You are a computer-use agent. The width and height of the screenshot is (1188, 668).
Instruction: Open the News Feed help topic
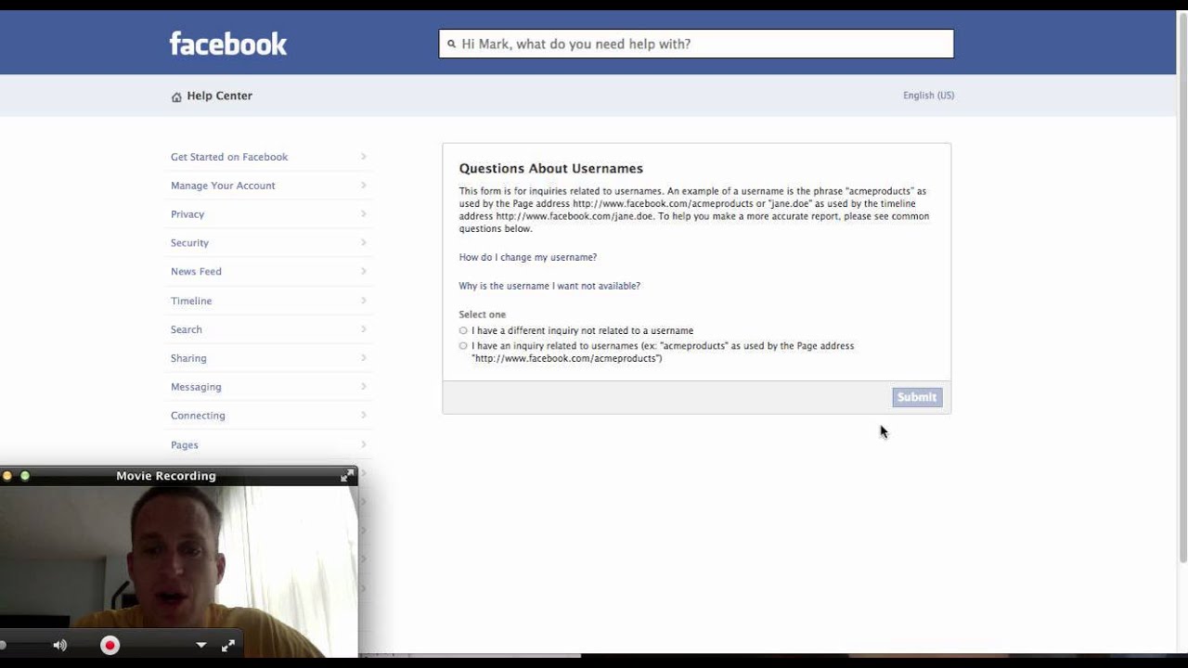196,272
